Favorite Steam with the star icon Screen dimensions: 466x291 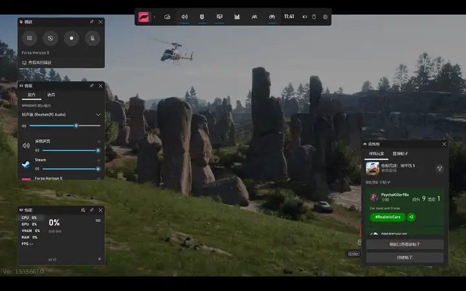point(99,160)
